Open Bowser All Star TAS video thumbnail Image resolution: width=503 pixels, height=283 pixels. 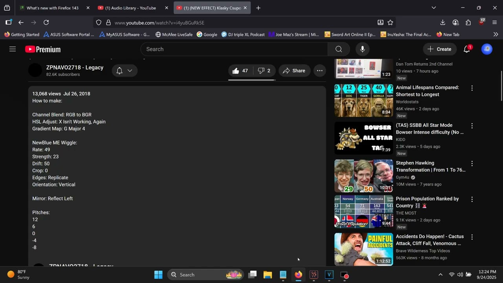363,138
